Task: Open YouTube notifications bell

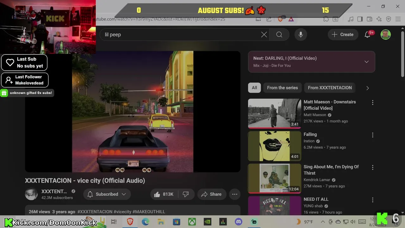Action: click(x=367, y=35)
